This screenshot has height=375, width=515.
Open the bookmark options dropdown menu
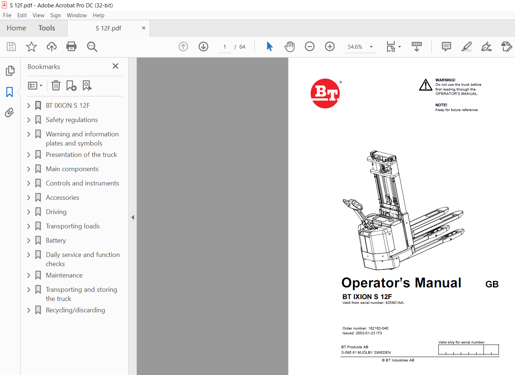coord(35,86)
